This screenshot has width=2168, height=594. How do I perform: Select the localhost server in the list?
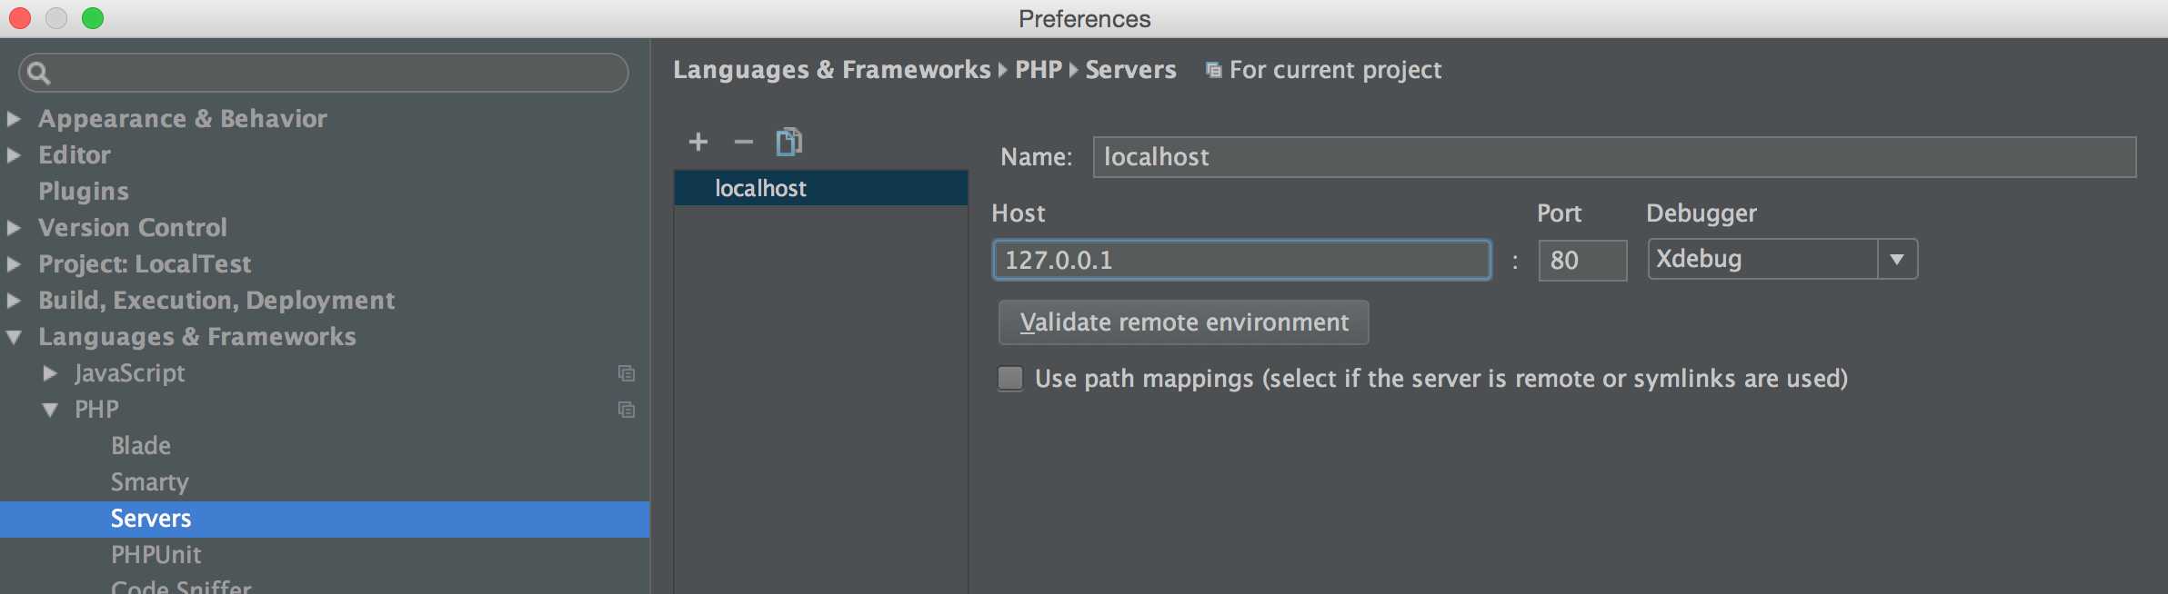pyautogui.click(x=760, y=188)
